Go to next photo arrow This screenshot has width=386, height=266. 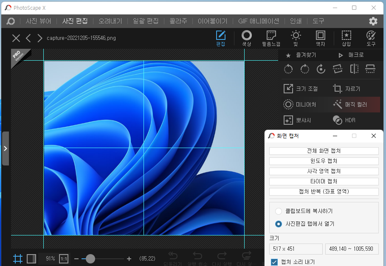39,38
